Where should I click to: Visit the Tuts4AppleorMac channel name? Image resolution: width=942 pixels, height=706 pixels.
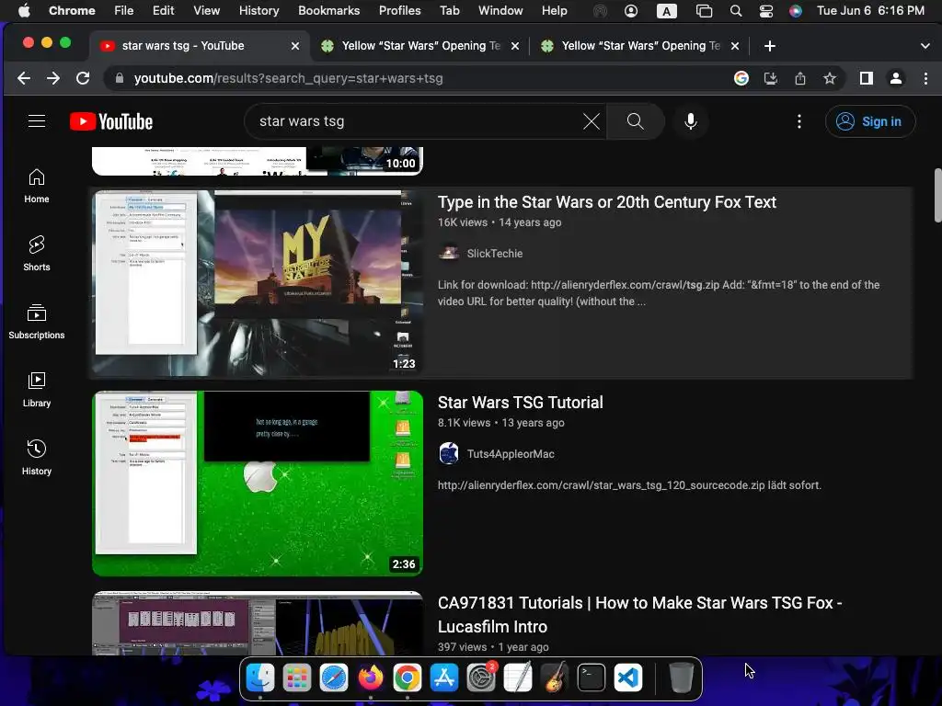tap(511, 454)
